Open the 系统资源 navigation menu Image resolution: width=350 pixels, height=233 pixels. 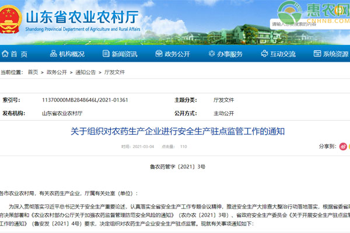(x=336, y=54)
